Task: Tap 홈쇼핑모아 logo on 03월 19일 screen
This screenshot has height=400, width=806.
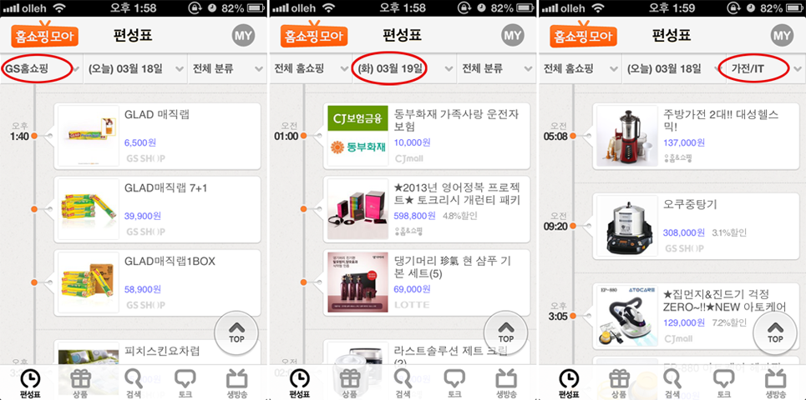Action: coord(313,36)
